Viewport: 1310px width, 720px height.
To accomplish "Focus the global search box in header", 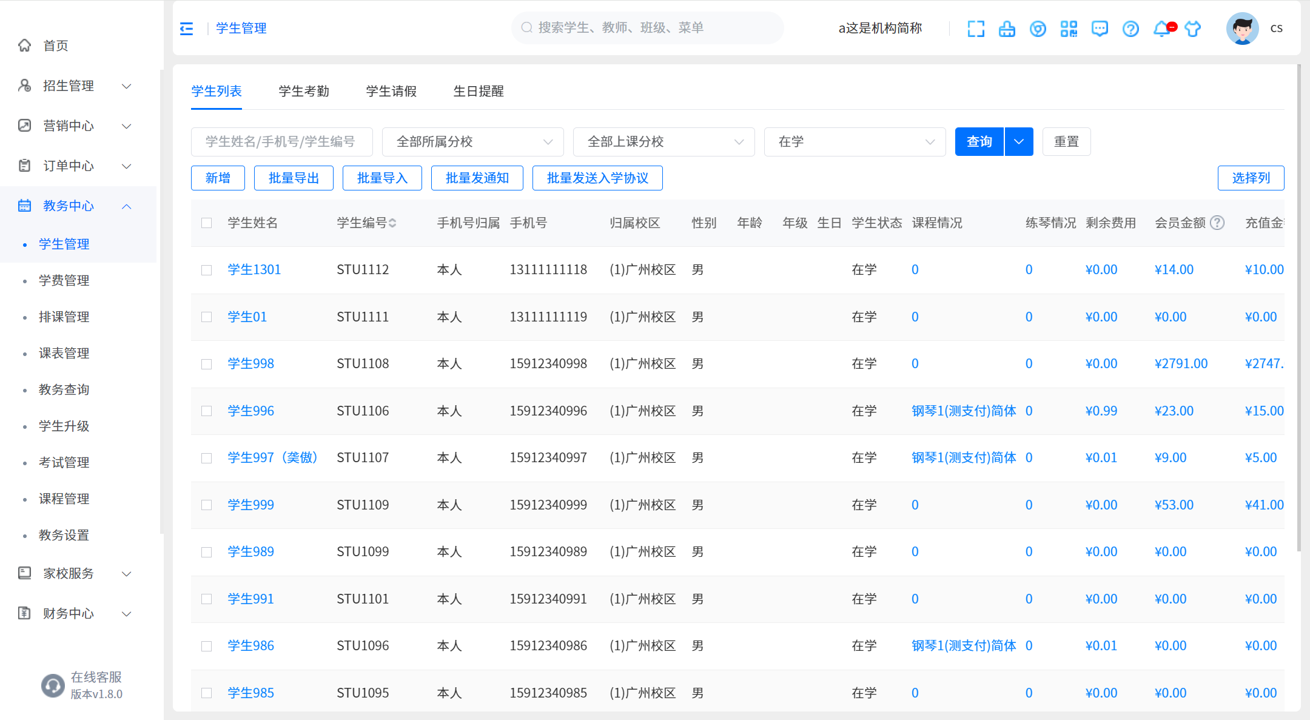I will click(648, 27).
